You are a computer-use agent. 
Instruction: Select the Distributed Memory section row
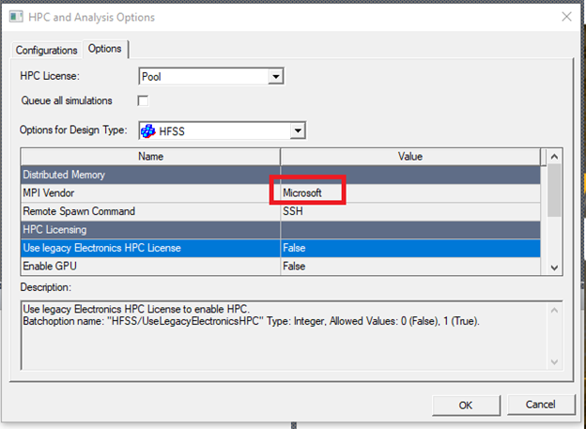click(281, 175)
